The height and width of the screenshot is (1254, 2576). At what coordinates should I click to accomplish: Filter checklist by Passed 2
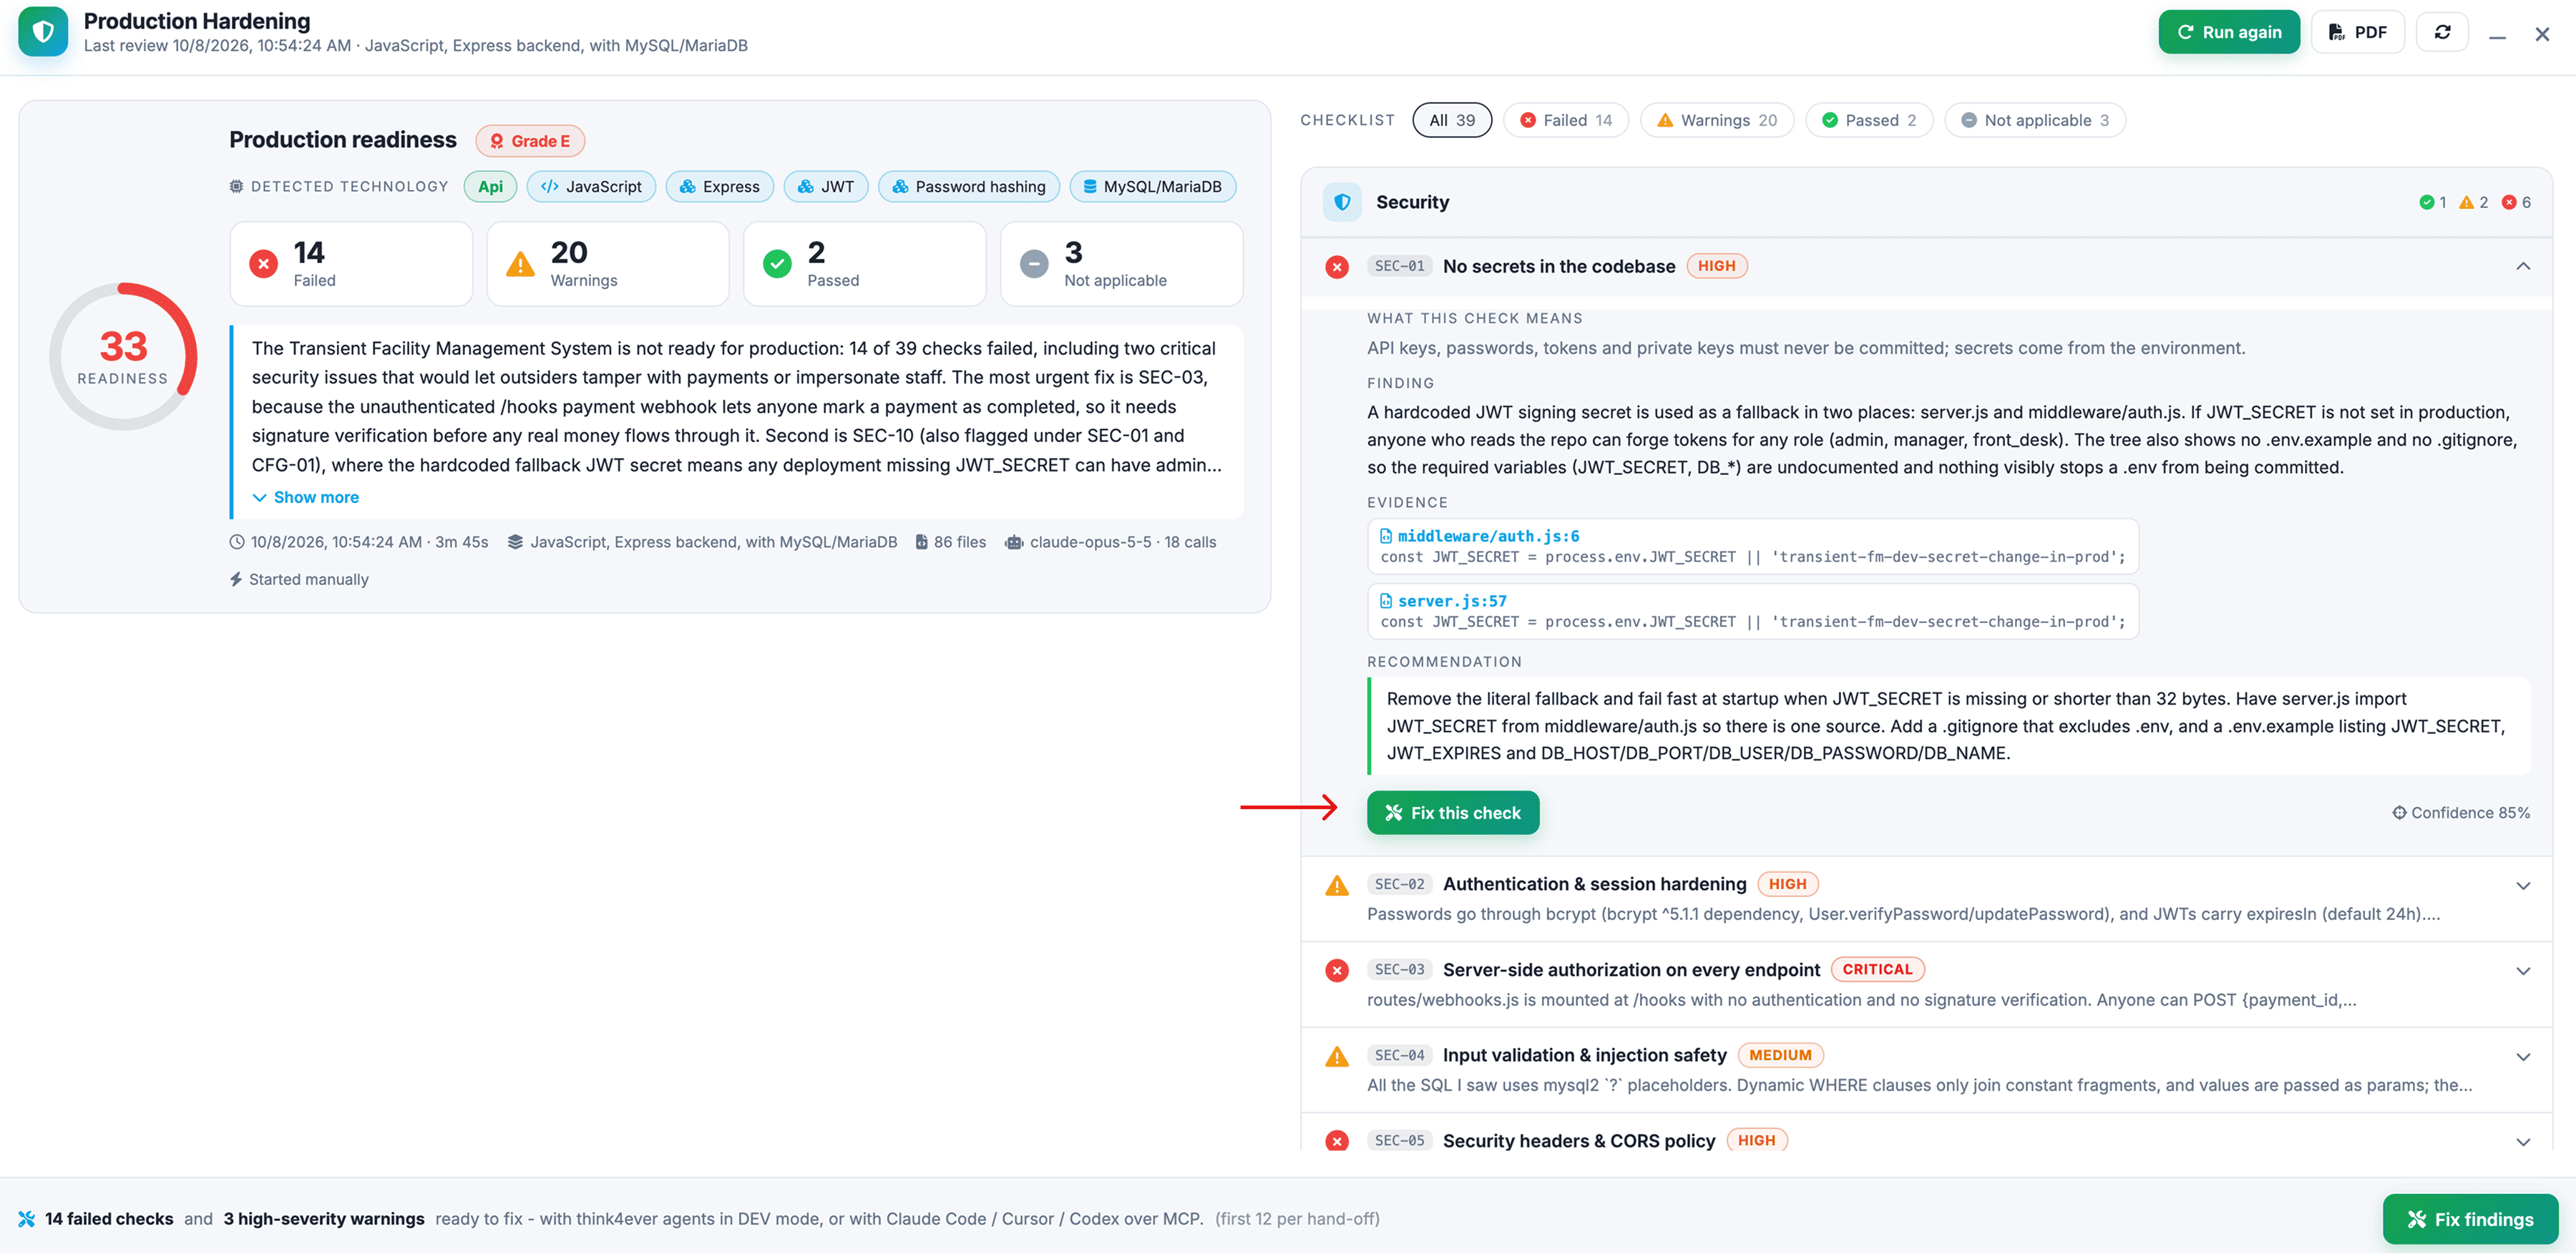pos(1868,120)
